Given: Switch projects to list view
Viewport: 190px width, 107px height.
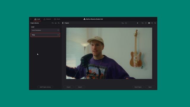Looking at the screenshot, I should point(152,23).
